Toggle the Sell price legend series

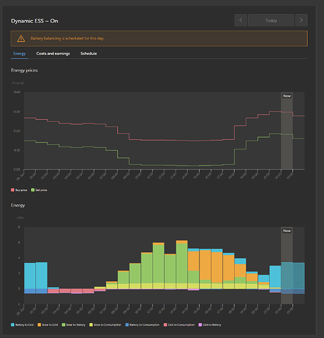39,190
